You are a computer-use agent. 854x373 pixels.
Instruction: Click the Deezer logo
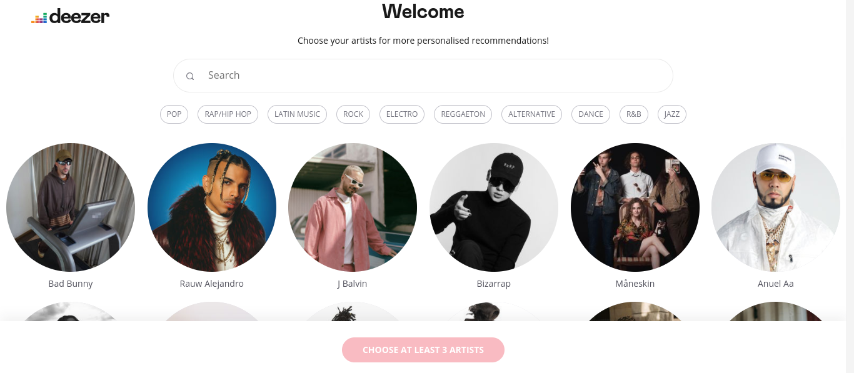point(71,17)
